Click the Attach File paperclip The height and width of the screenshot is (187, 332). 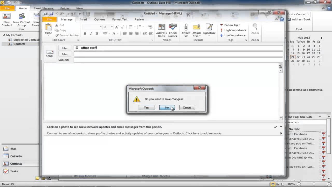pos(186,27)
